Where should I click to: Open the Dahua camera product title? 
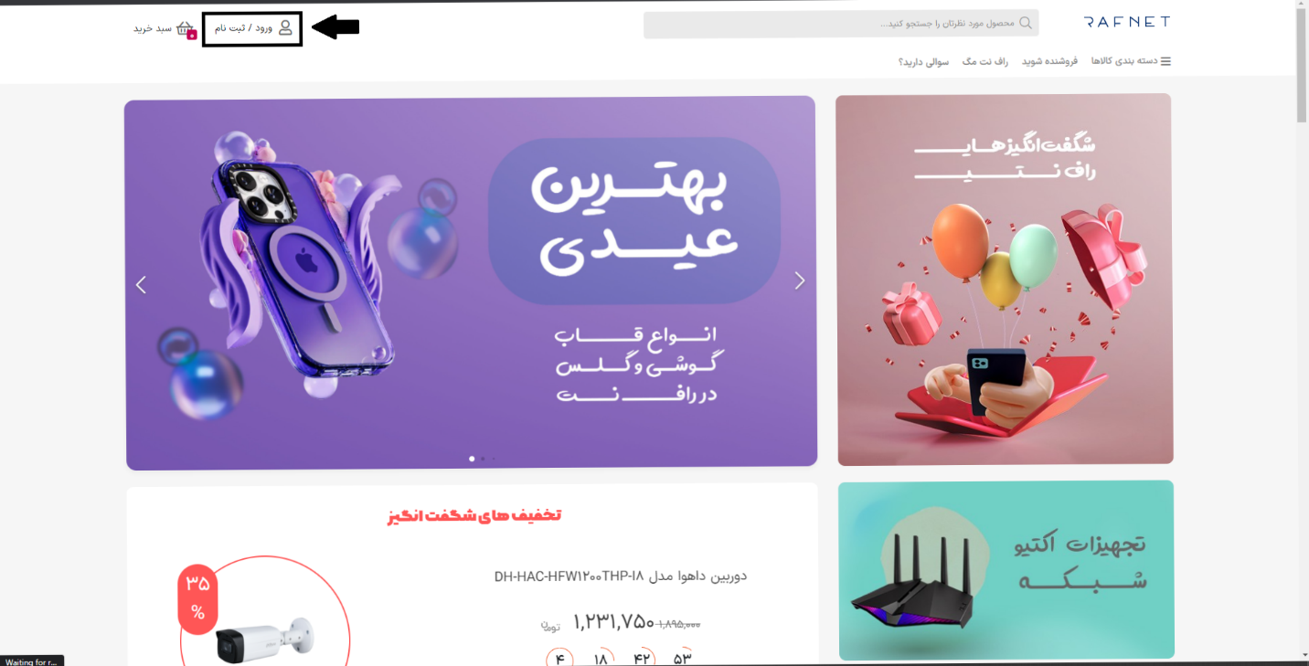point(621,576)
